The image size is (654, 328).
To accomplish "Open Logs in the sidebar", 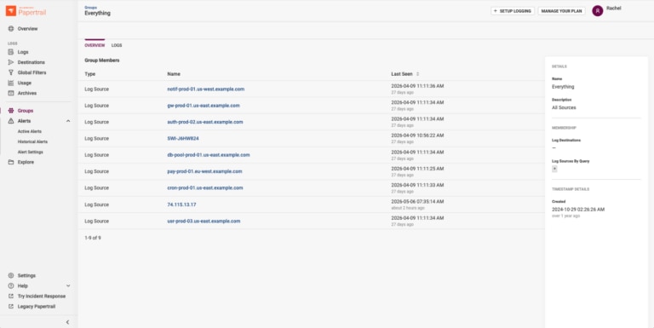I will click(23, 52).
